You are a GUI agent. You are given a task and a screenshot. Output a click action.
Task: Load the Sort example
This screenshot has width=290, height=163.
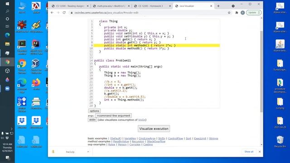coord(188,139)
